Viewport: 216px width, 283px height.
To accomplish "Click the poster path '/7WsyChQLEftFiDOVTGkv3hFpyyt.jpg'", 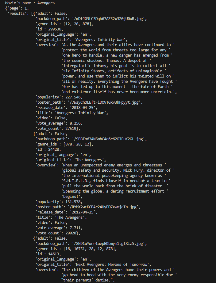I will (104, 102).
